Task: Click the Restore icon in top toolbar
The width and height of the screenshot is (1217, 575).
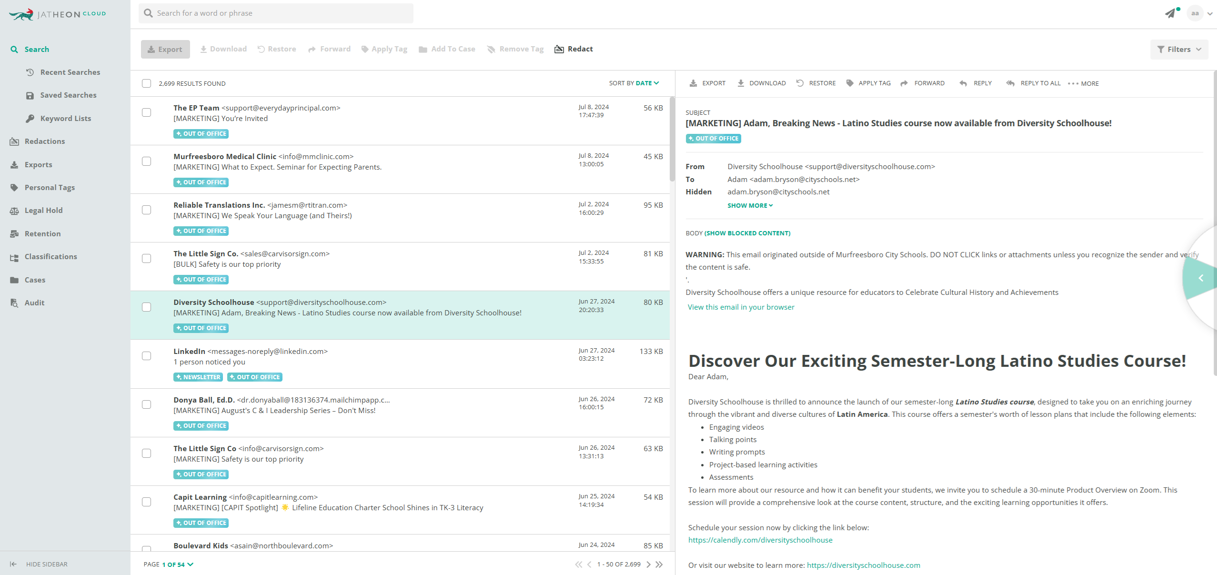Action: (x=261, y=49)
